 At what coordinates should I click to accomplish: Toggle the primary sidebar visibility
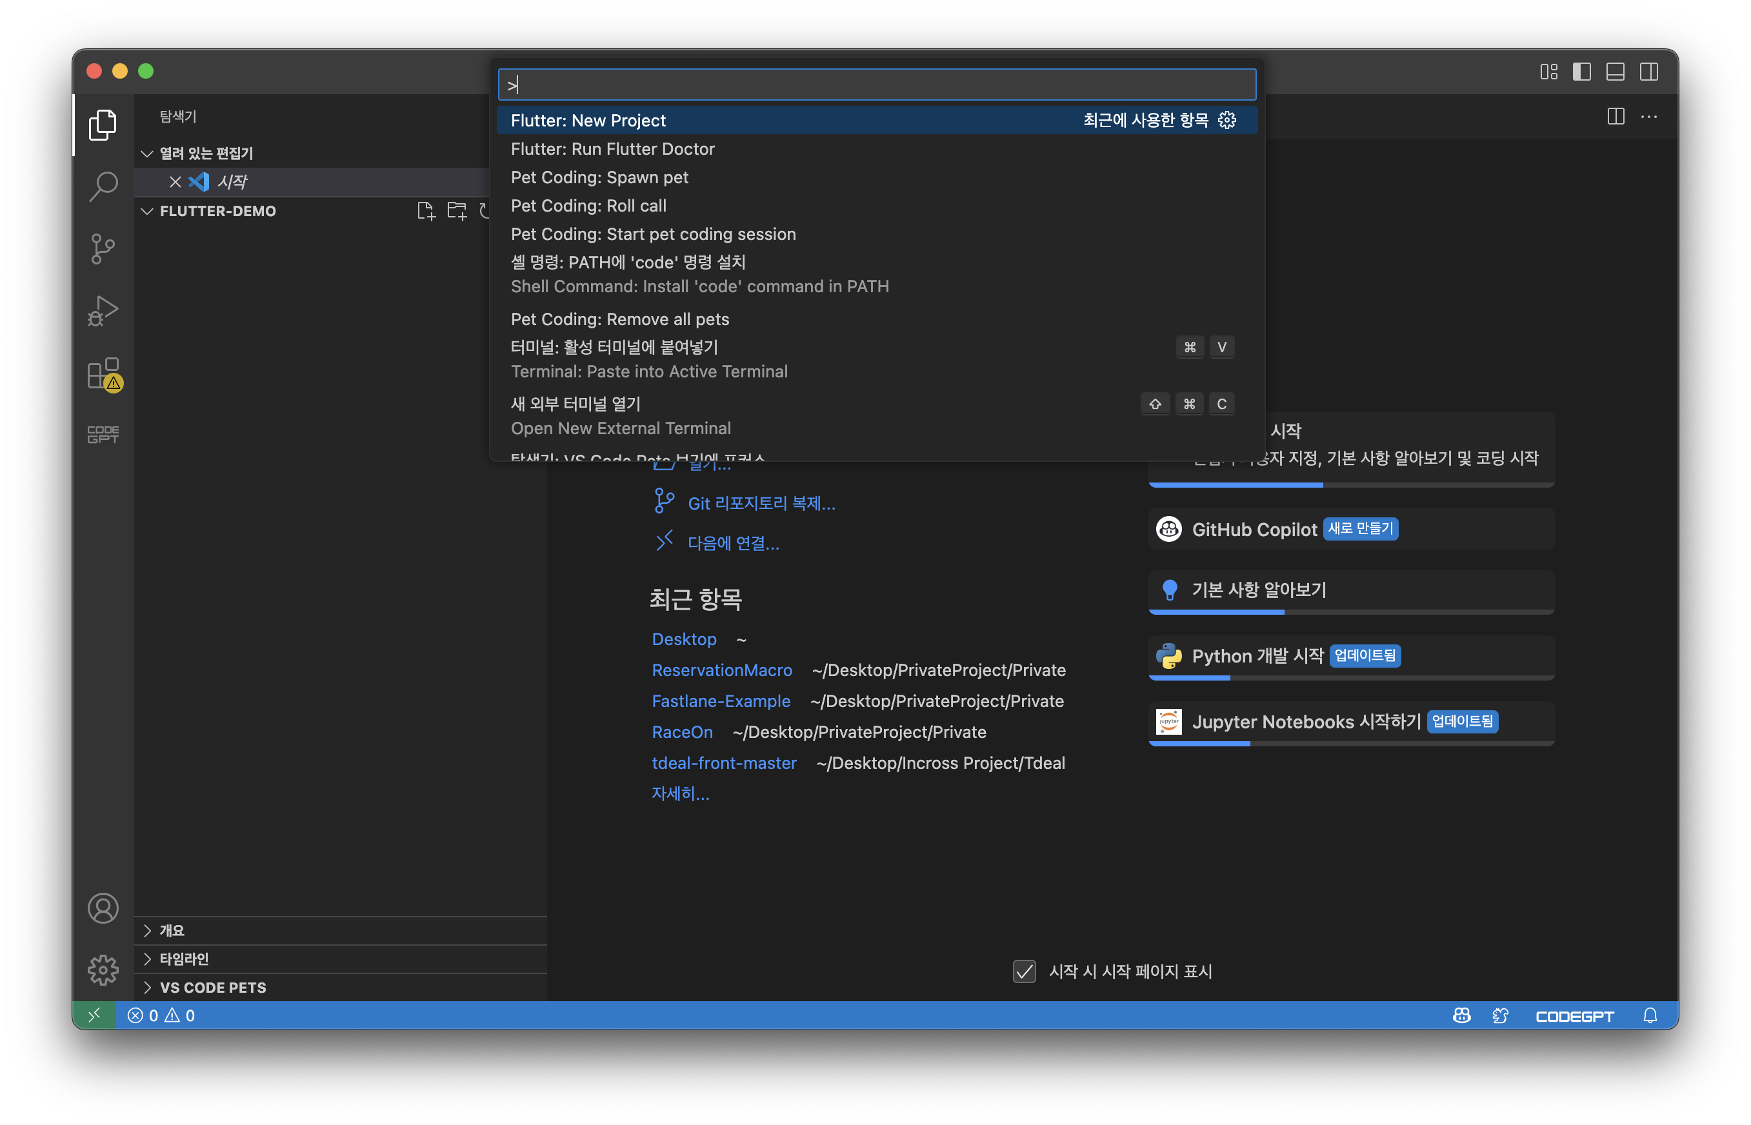pos(1581,72)
